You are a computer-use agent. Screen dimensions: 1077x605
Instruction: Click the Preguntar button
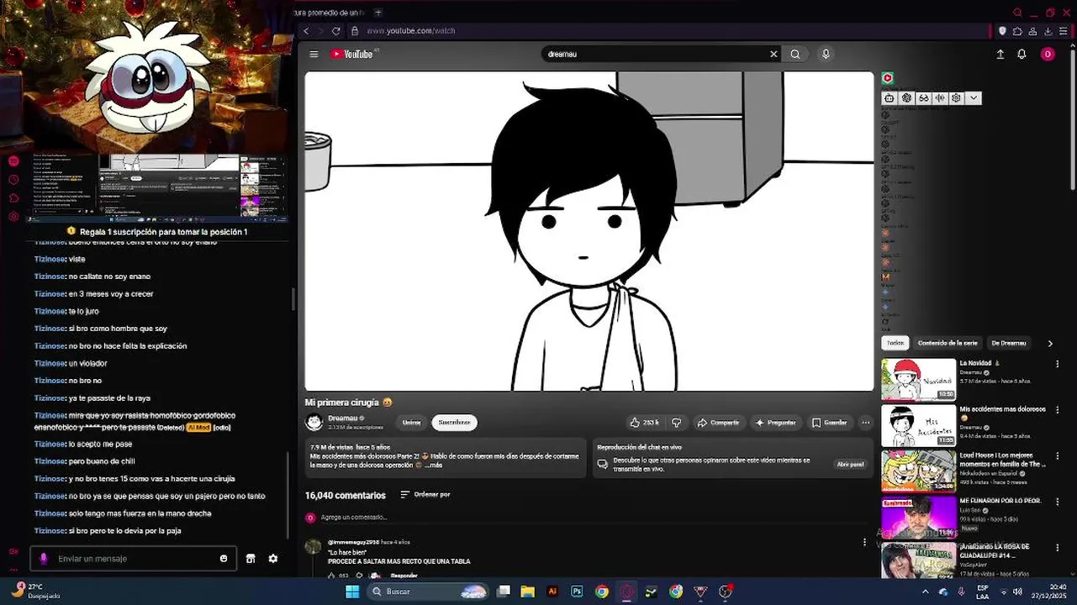(x=775, y=423)
